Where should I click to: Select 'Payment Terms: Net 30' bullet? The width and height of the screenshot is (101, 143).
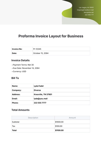(x=23, y=65)
